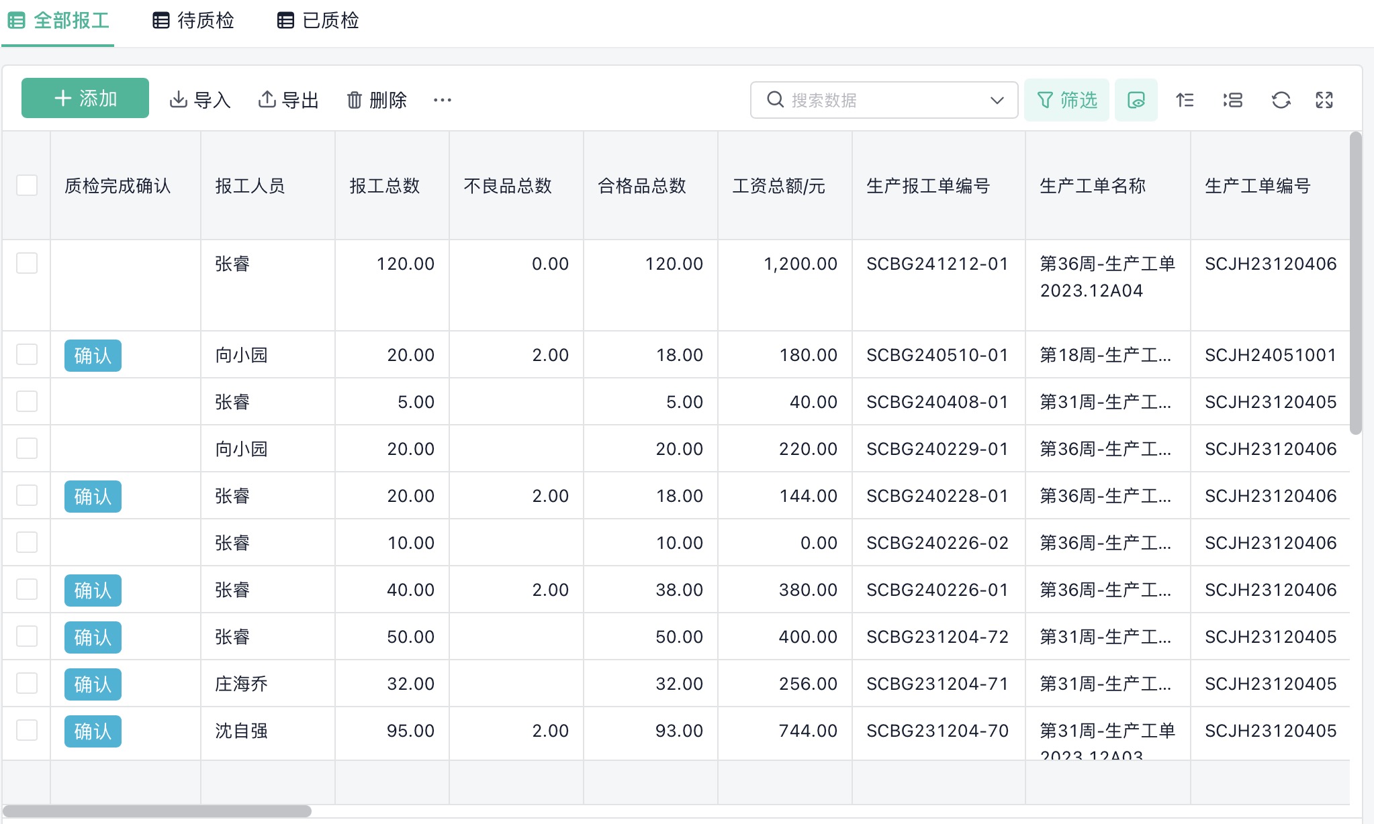This screenshot has height=824, width=1374.
Task: Select the row SCBG240226-02 checkbox
Action: [x=27, y=542]
